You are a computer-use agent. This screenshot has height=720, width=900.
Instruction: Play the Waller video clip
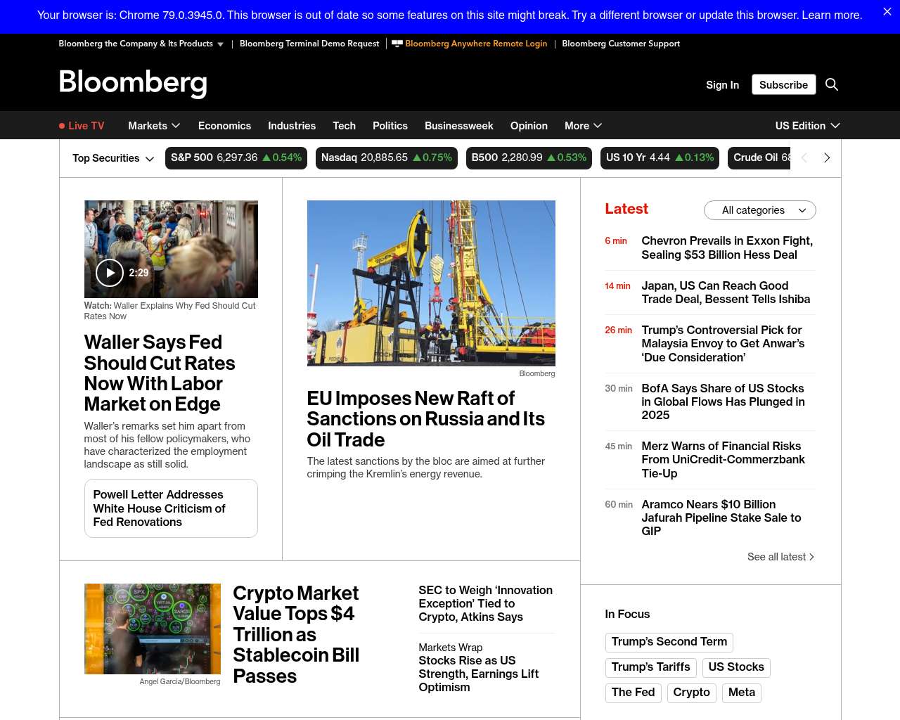point(110,273)
